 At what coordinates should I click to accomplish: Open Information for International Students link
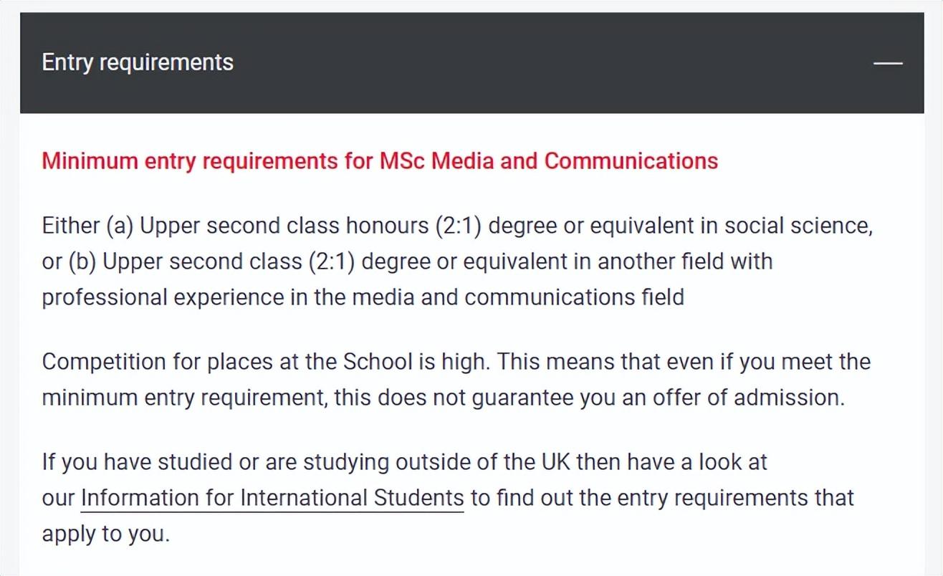coord(272,497)
